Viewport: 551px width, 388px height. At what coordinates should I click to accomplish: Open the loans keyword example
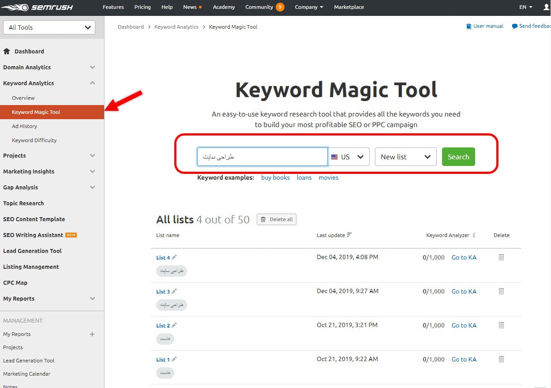point(304,177)
